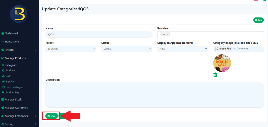The width and height of the screenshot is (268, 127).
Task: Click the Name input field
Action: (x=98, y=34)
